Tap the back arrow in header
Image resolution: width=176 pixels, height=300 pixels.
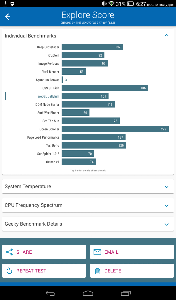tap(7, 17)
